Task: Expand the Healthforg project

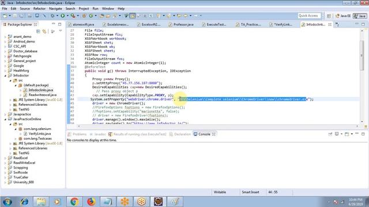Action: pos(5,71)
